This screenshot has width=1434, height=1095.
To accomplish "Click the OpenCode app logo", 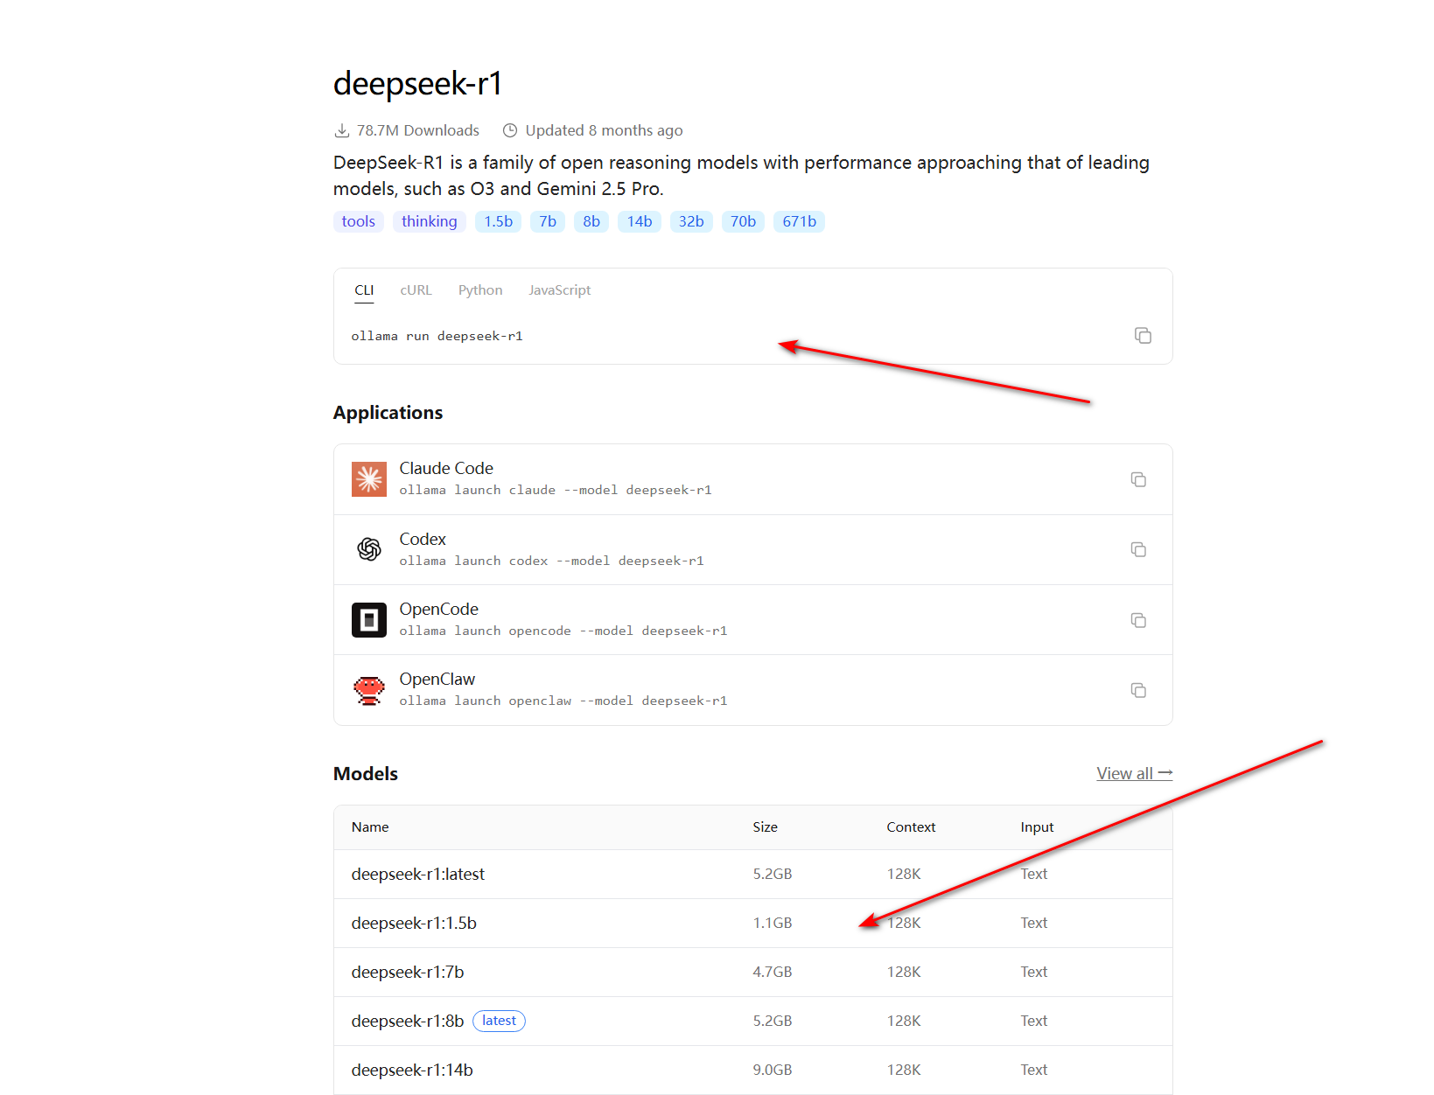I will (x=369, y=620).
